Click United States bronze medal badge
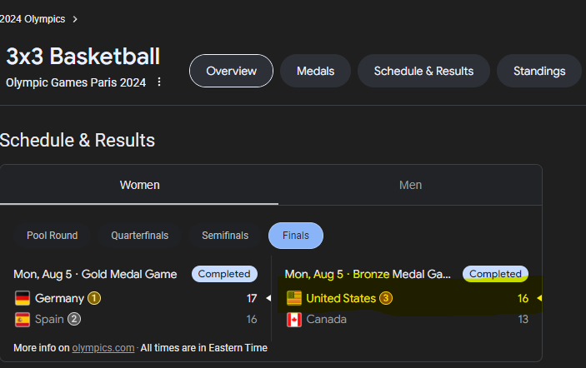The height and width of the screenshot is (368, 586). click(386, 298)
